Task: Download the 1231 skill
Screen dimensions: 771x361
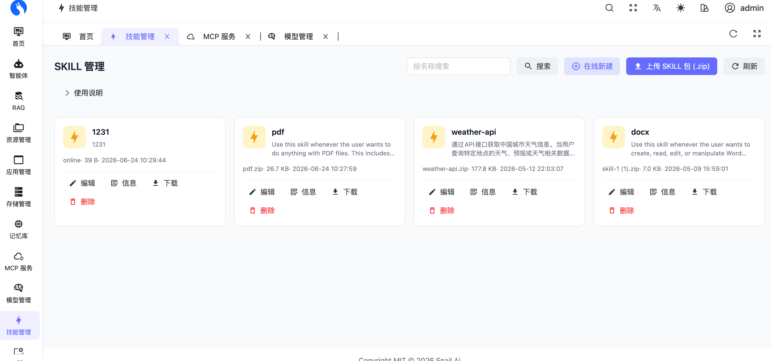Action: point(165,183)
